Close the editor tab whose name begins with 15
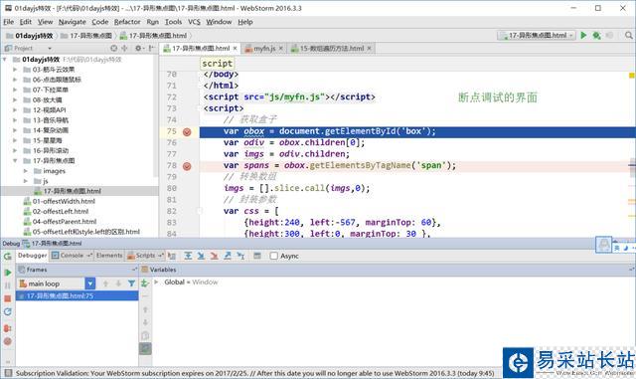This screenshot has width=636, height=379. click(x=369, y=49)
